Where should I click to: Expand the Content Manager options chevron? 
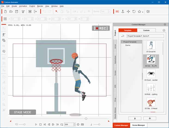pos(164,30)
